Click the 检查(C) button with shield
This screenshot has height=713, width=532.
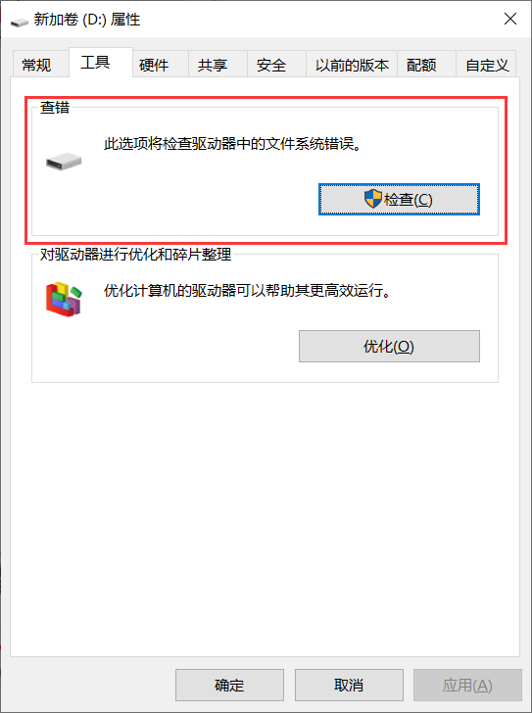[x=399, y=199]
